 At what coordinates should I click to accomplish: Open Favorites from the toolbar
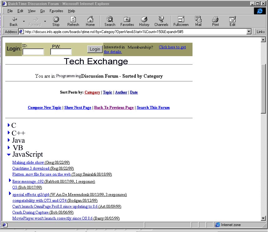(x=127, y=20)
